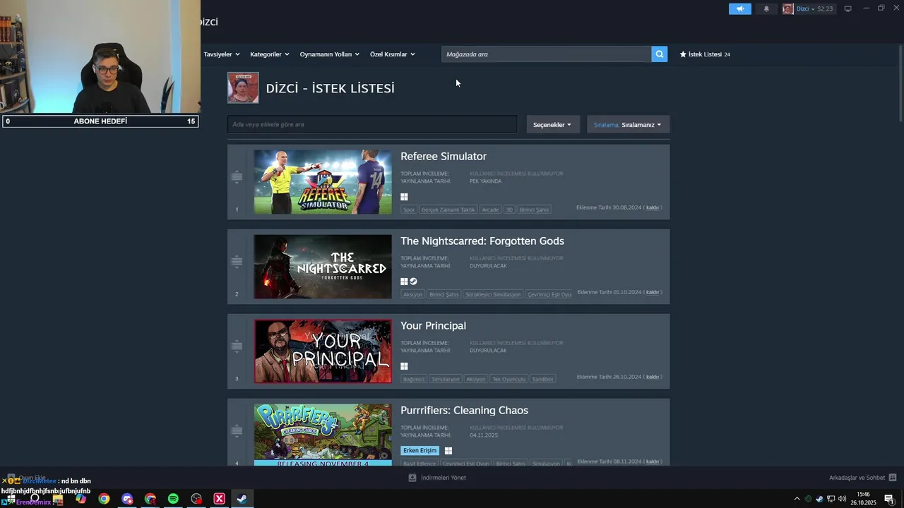Expand the Kategoriler menu

coord(270,54)
